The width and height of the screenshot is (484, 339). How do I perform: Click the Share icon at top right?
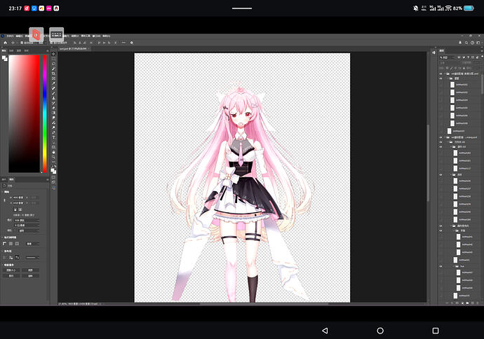pyautogui.click(x=460, y=43)
